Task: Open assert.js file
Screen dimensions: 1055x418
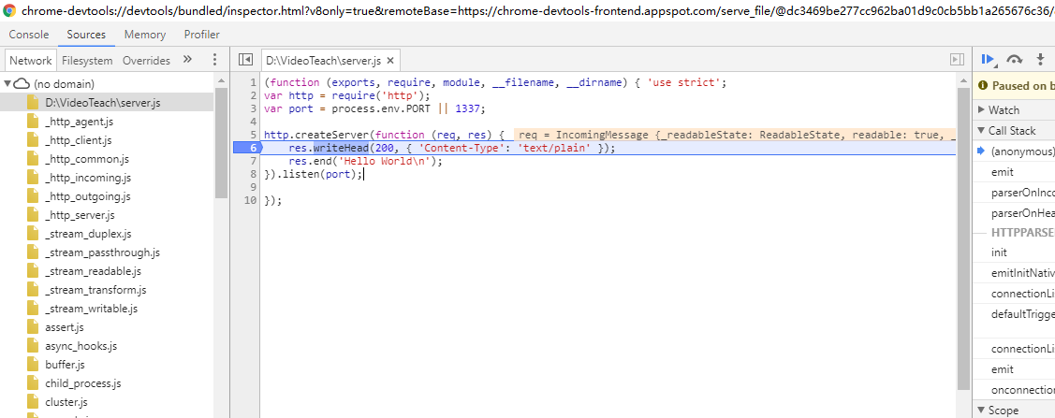Action: point(65,327)
